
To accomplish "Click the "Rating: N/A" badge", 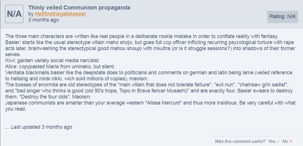I will coord(282,17).
